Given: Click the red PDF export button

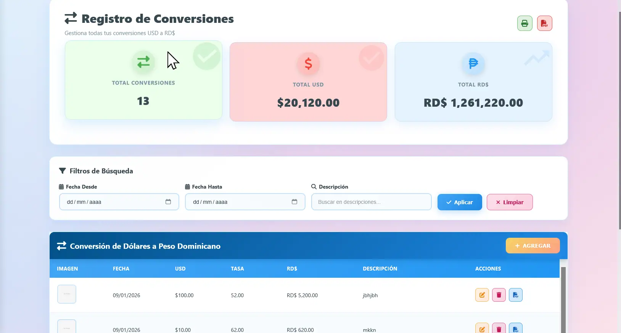Looking at the screenshot, I should tap(544, 23).
